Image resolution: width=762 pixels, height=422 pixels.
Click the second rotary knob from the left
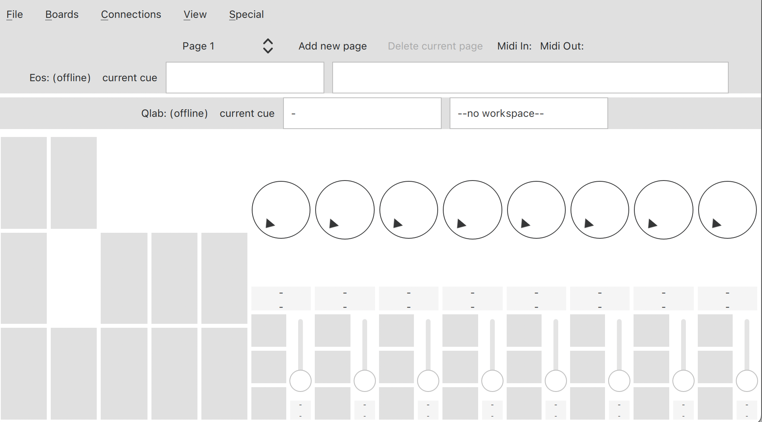[345, 210]
